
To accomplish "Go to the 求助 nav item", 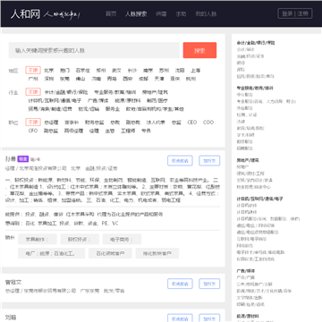I will [181, 14].
